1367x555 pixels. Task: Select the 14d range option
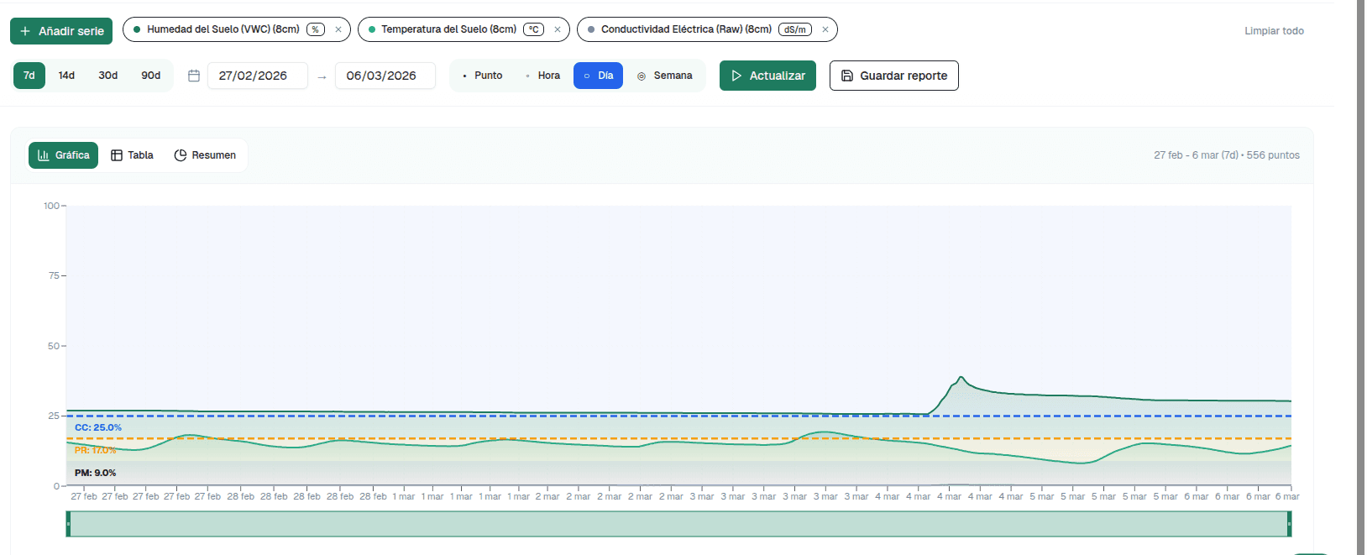coord(66,76)
